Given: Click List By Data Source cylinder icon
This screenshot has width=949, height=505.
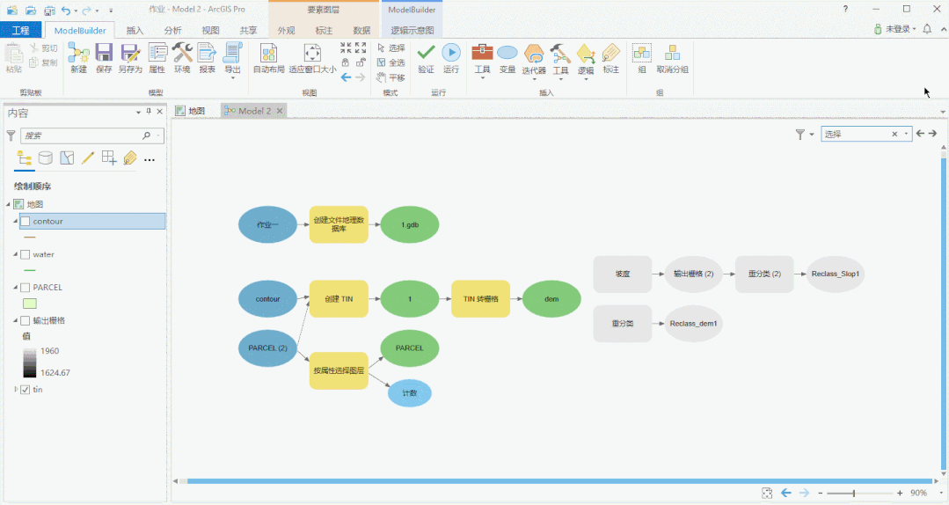Looking at the screenshot, I should (46, 158).
